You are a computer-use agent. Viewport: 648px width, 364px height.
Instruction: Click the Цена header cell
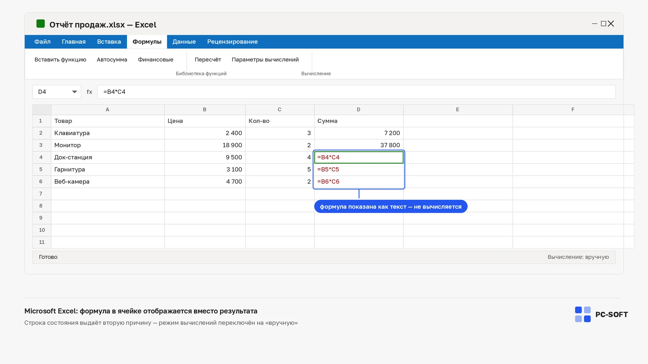[205, 121]
